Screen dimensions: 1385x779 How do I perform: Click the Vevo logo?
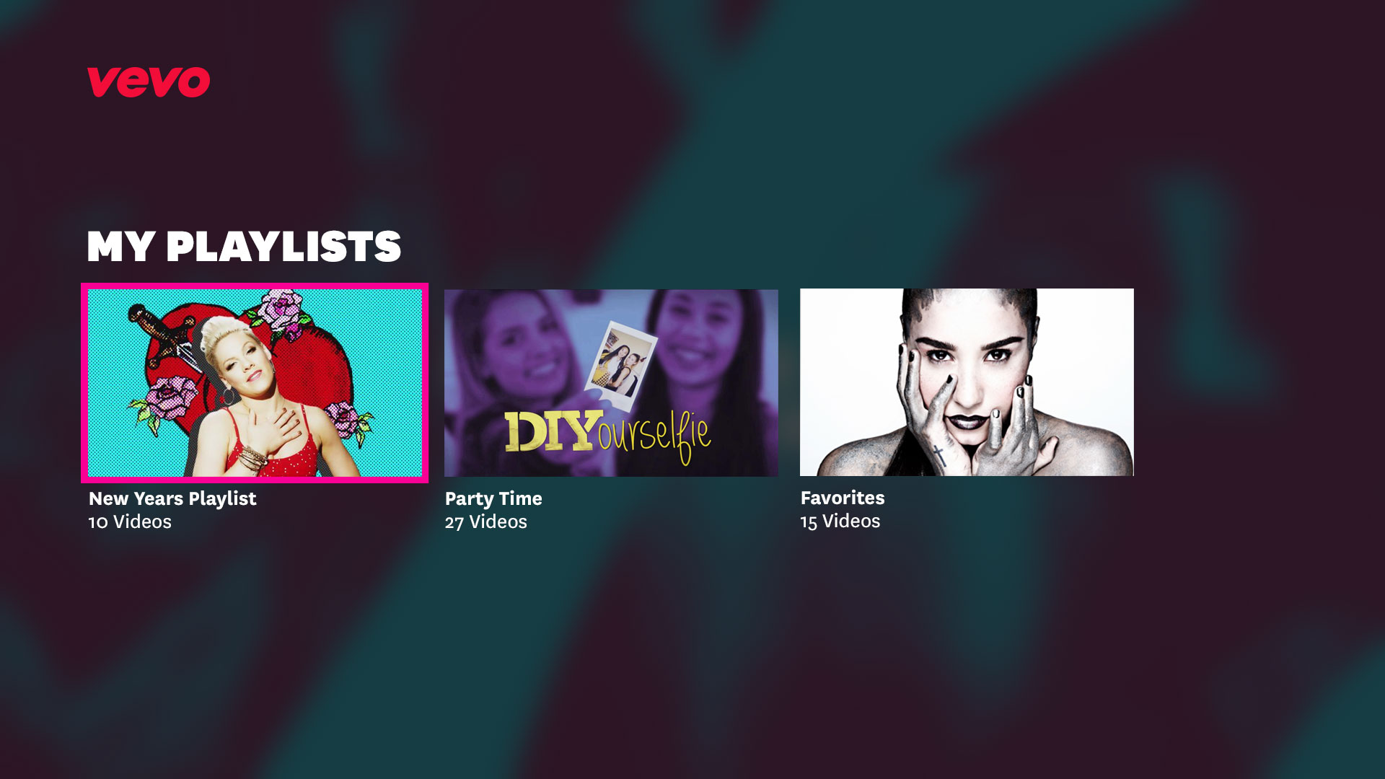[149, 82]
